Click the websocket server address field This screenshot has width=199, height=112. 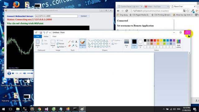pyautogui.click(x=56, y=16)
